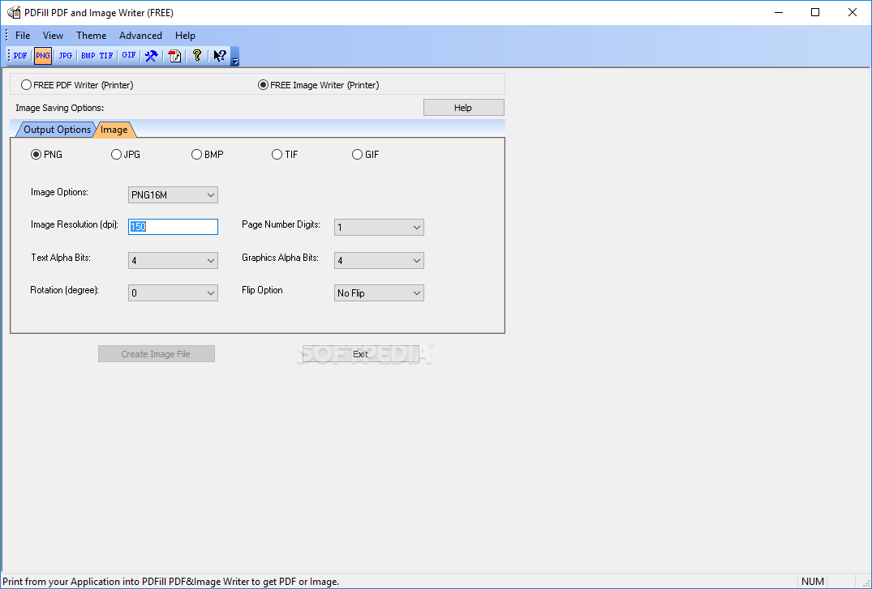Image resolution: width=872 pixels, height=589 pixels.
Task: Click the PDF document with pencil icon
Action: point(175,56)
